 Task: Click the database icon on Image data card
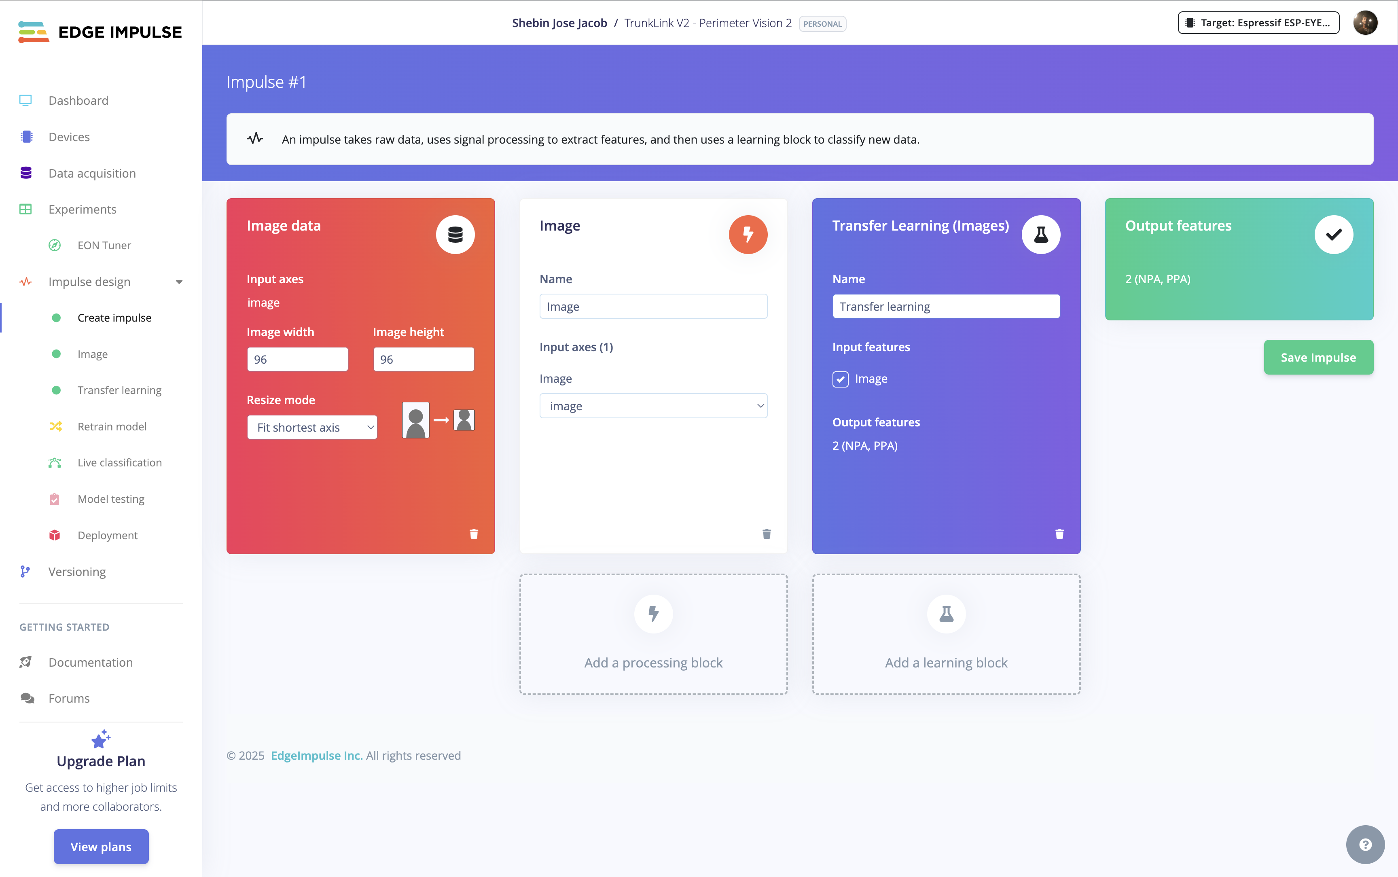[455, 234]
